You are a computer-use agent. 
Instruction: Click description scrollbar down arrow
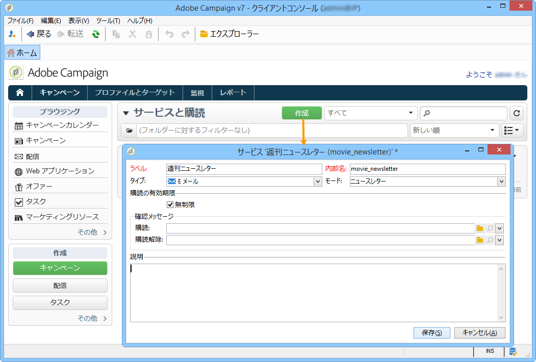tap(501, 318)
